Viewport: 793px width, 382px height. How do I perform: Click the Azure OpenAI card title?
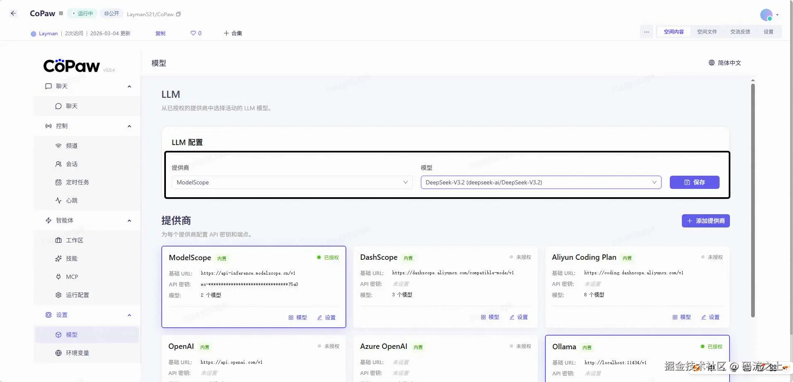[x=384, y=346]
